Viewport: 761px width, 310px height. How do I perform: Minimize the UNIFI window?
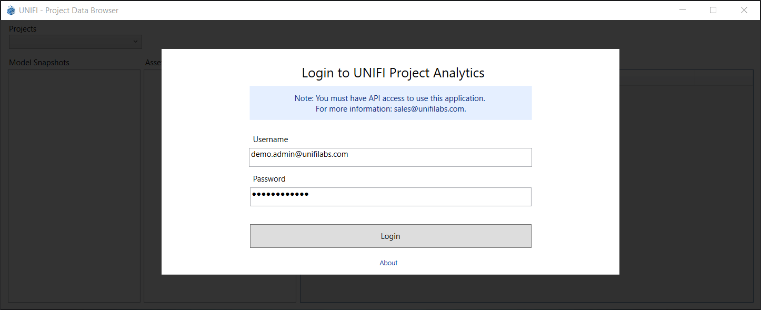point(683,10)
